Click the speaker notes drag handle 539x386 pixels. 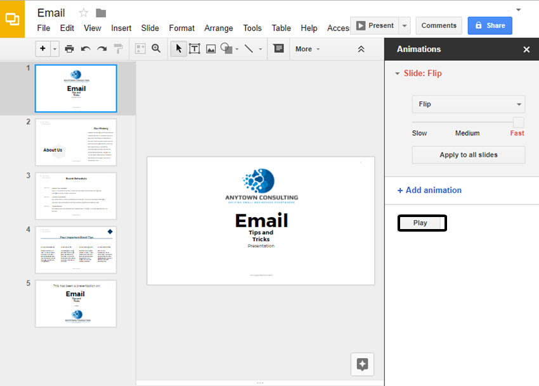[x=260, y=383]
